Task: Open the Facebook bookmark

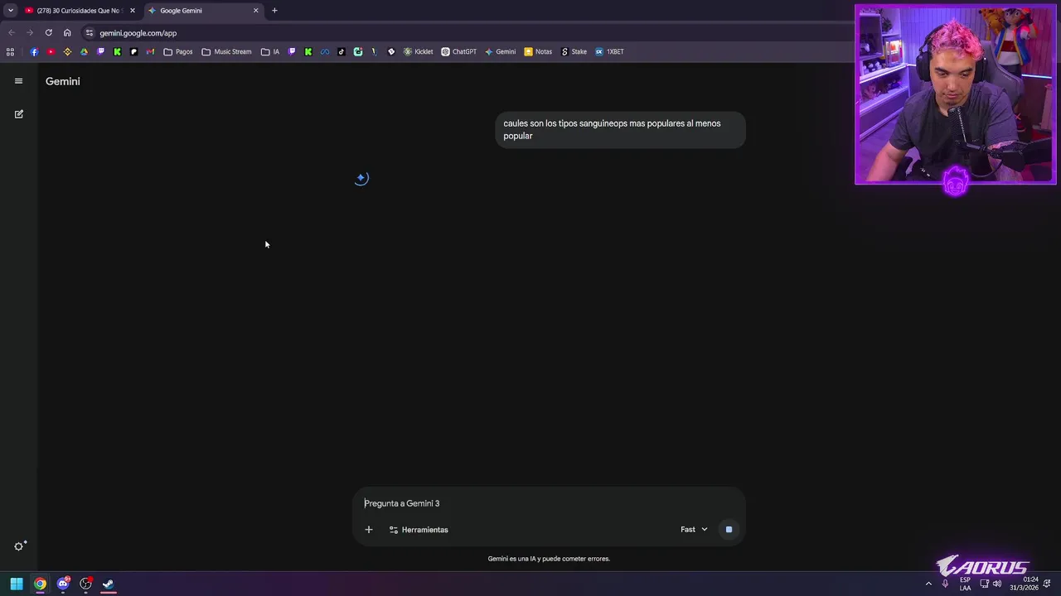Action: coord(34,51)
